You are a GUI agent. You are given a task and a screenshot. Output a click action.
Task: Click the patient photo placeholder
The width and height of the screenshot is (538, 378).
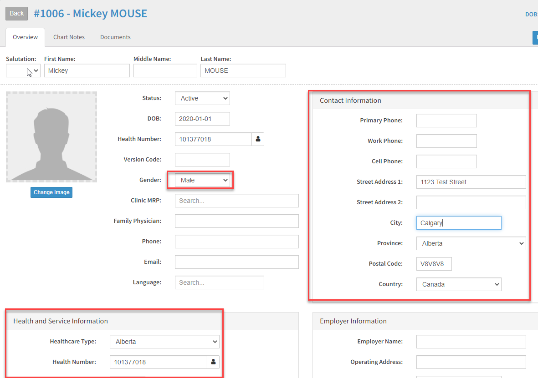coord(51,137)
